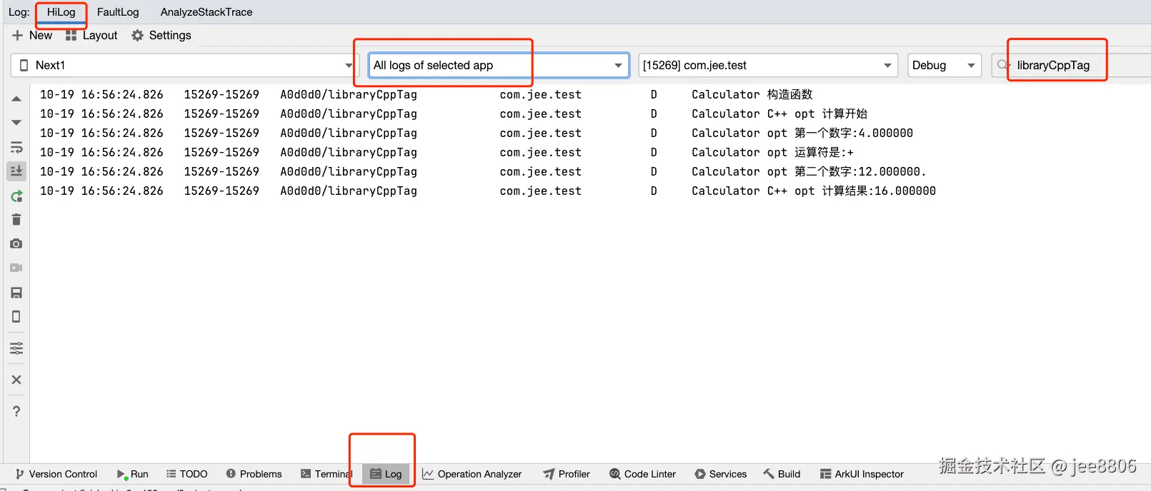The image size is (1151, 491).
Task: Open help with question mark icon
Action: [16, 411]
